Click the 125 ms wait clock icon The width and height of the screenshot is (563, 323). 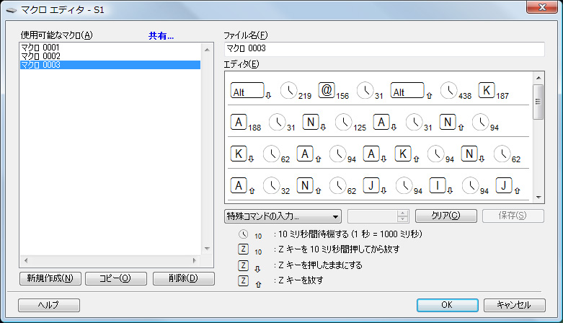click(344, 122)
